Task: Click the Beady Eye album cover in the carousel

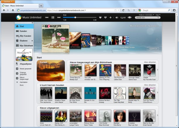Action: coord(56,39)
